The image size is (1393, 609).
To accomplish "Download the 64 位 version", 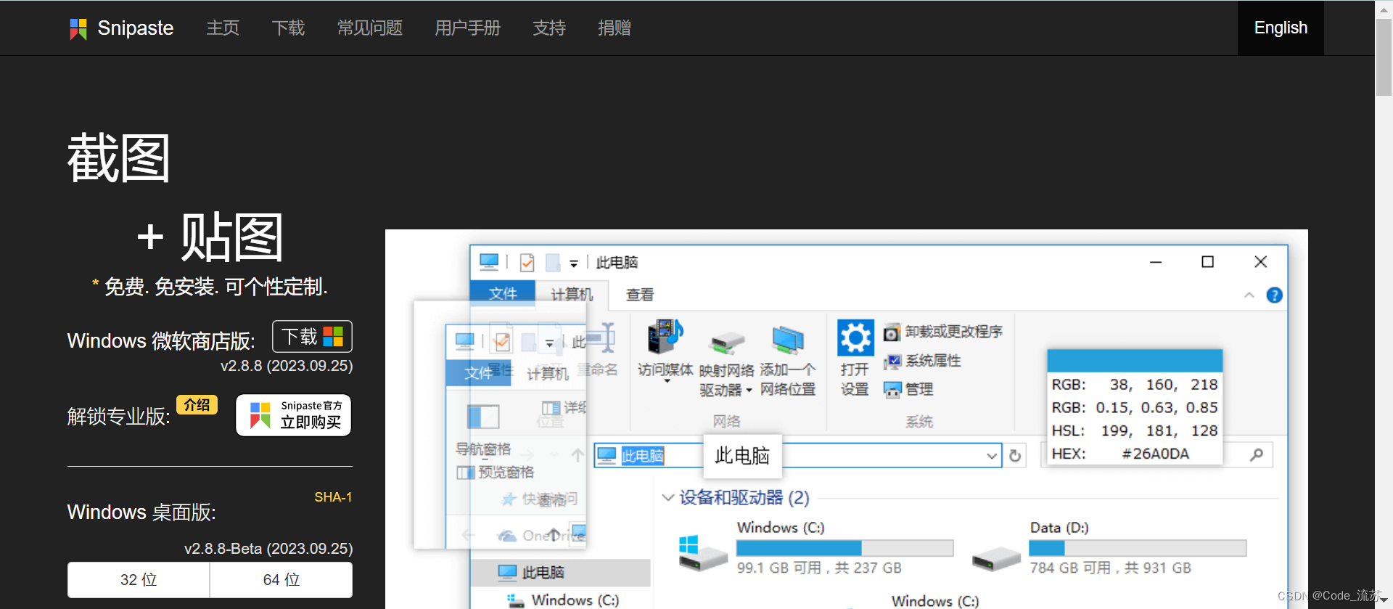I will tap(282, 580).
